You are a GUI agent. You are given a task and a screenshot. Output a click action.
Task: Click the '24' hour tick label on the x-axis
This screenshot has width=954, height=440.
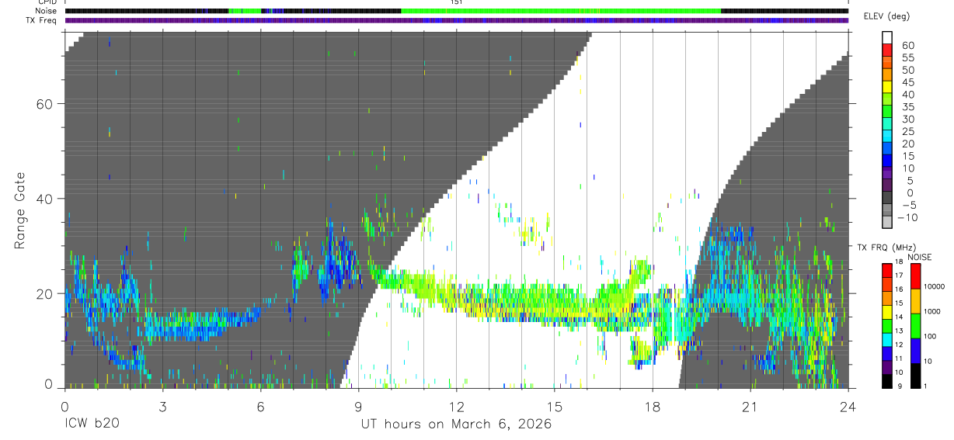(848, 407)
